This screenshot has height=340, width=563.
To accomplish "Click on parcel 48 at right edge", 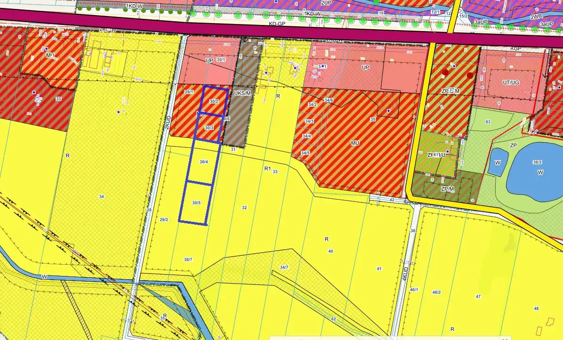I will [x=536, y=308].
